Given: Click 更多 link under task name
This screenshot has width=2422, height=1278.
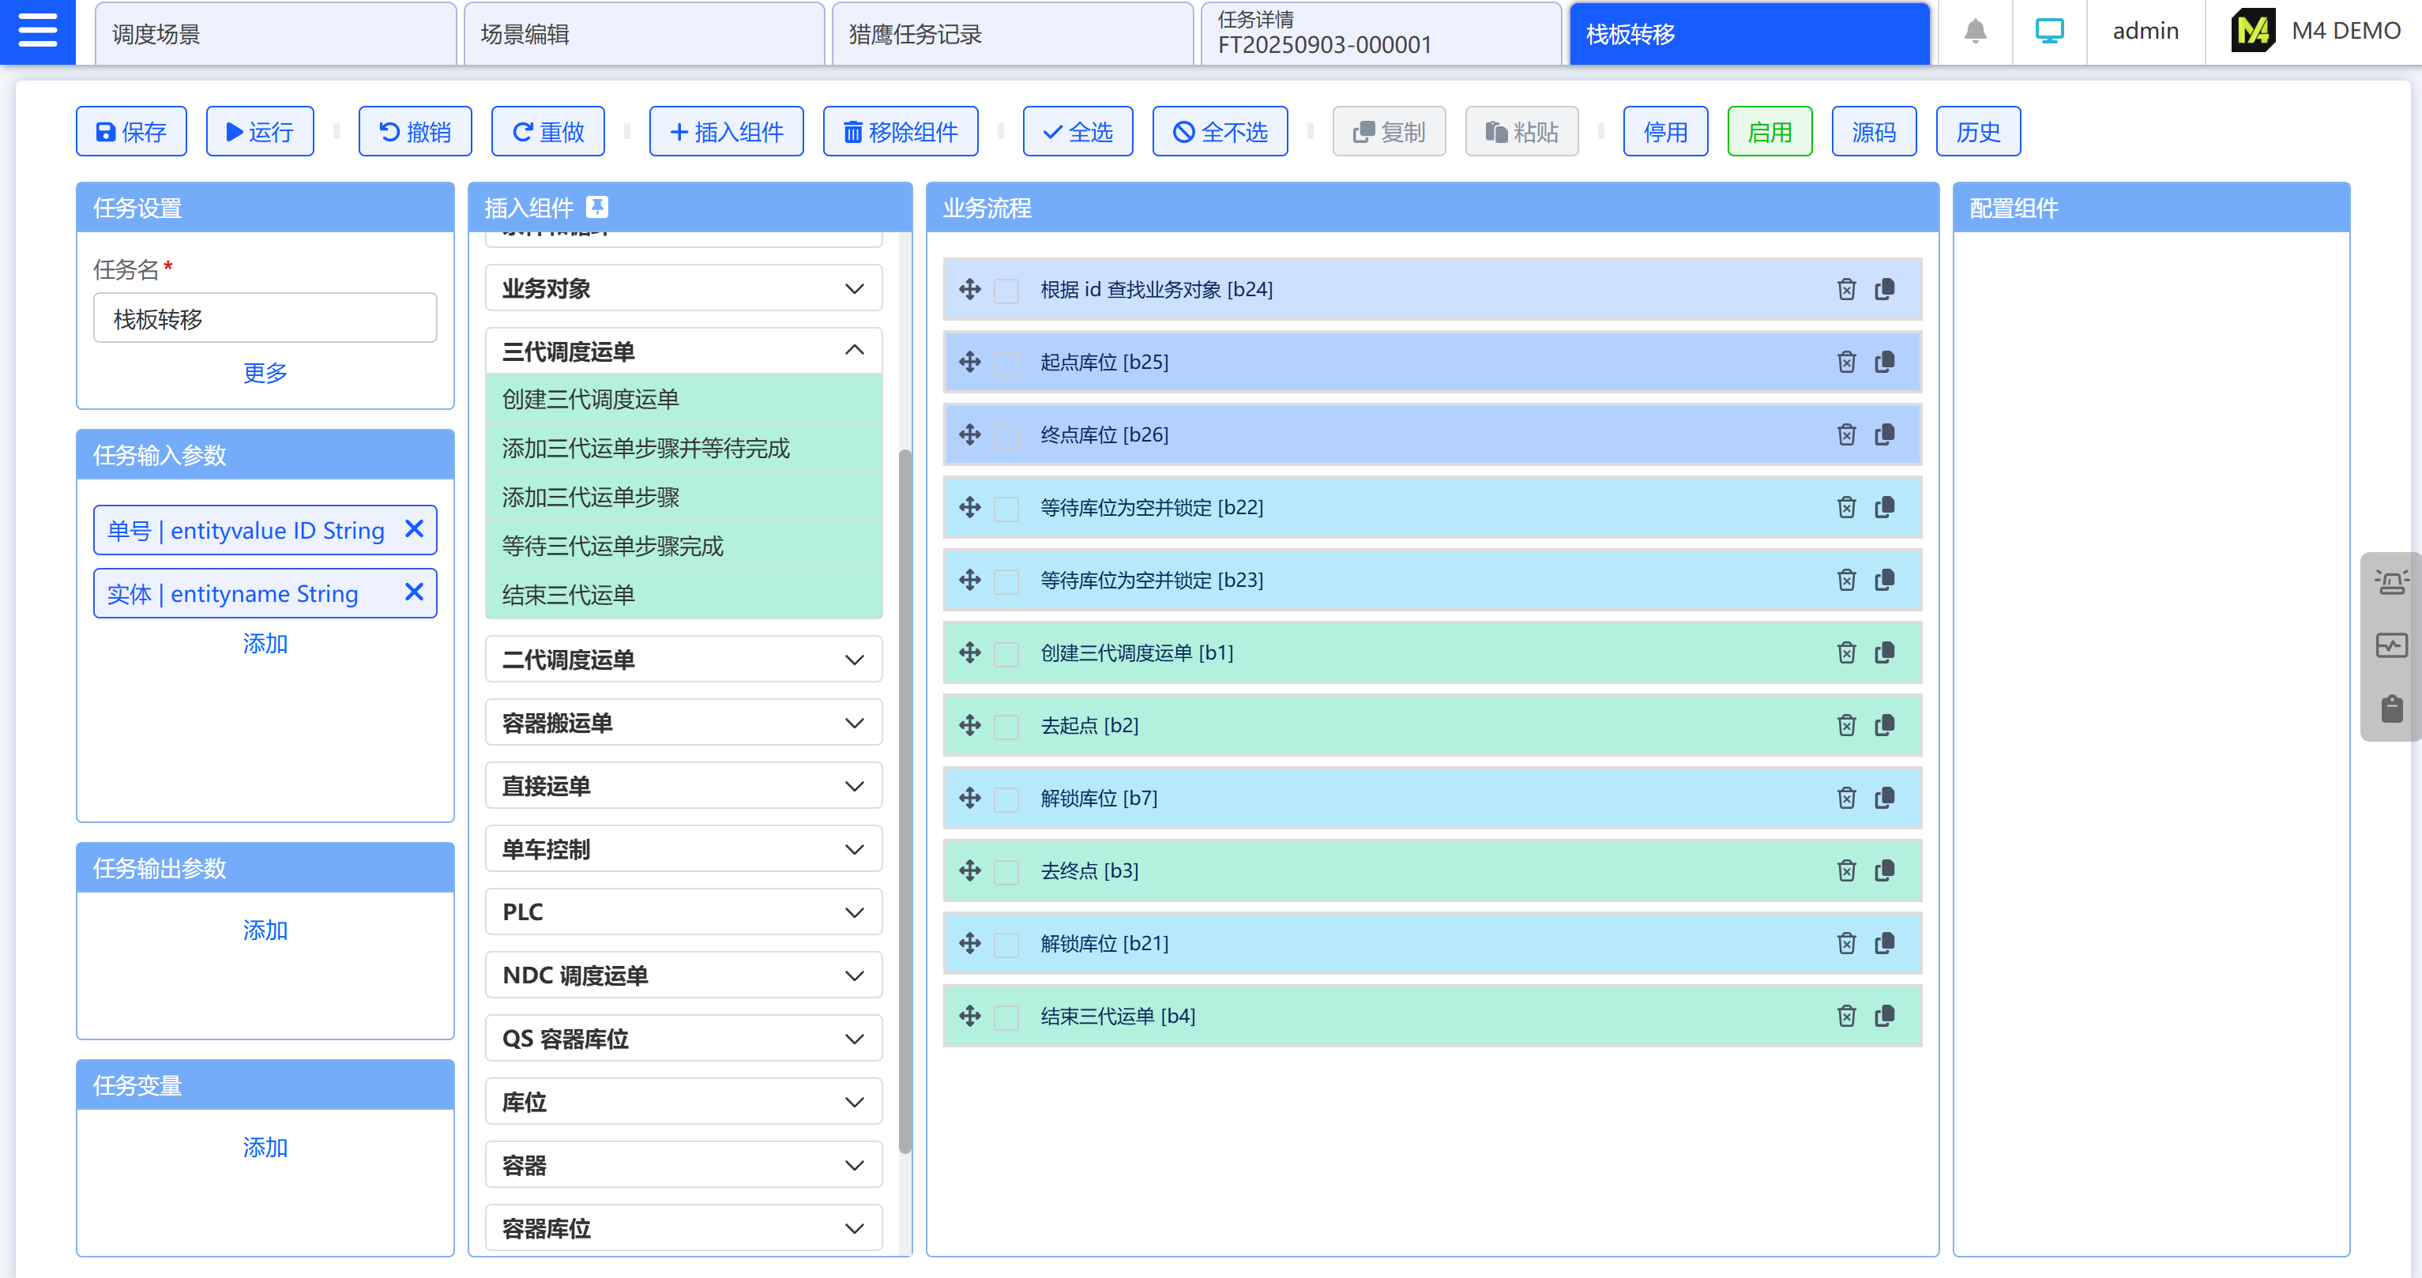Looking at the screenshot, I should [264, 372].
